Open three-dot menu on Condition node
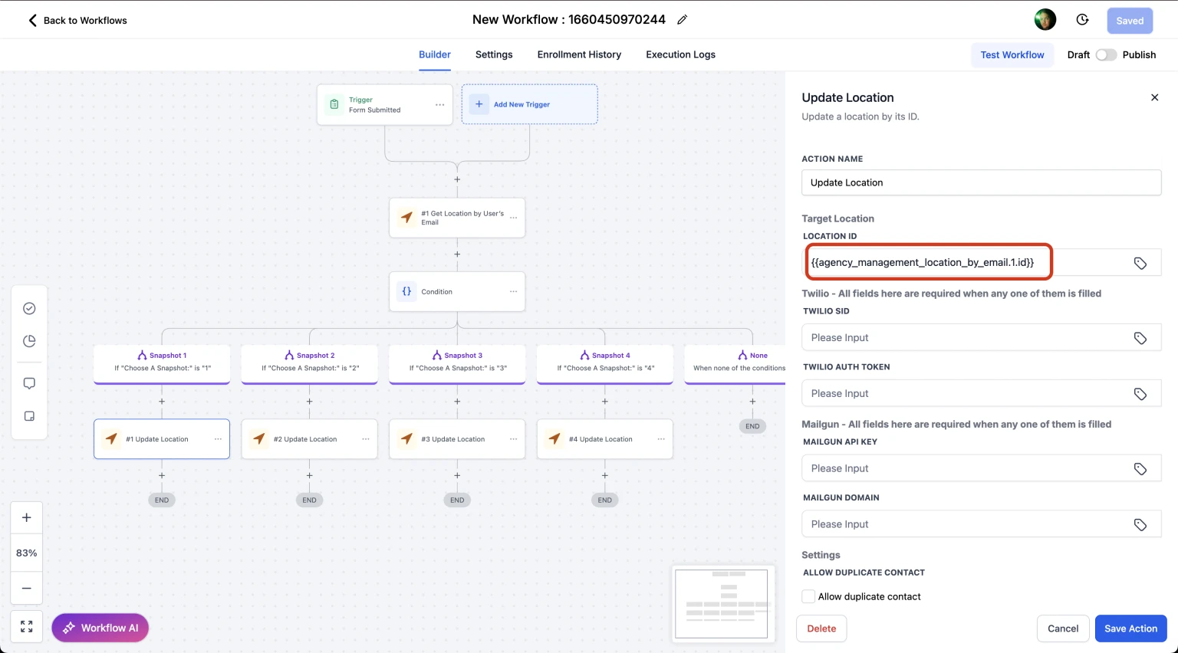Screen dimensions: 1178x653 [x=513, y=291]
